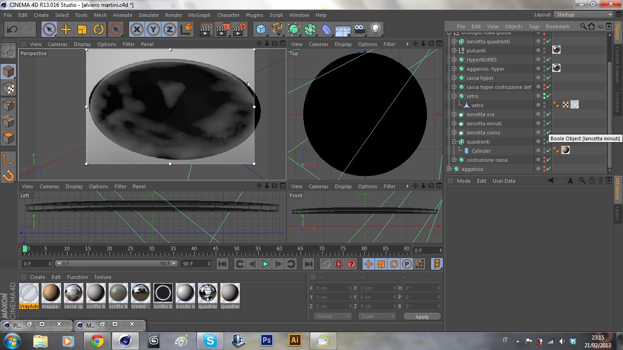The height and width of the screenshot is (350, 623).
Task: Click the Apply button
Action: tap(422, 316)
